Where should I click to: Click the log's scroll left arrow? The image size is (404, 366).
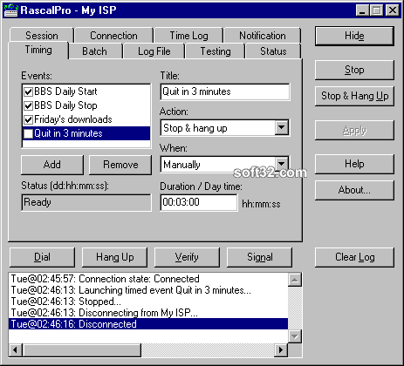16,350
